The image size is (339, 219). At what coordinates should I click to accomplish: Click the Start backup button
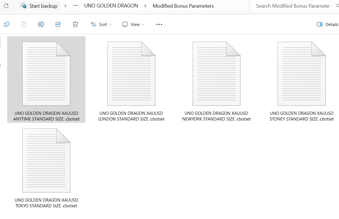pos(39,6)
